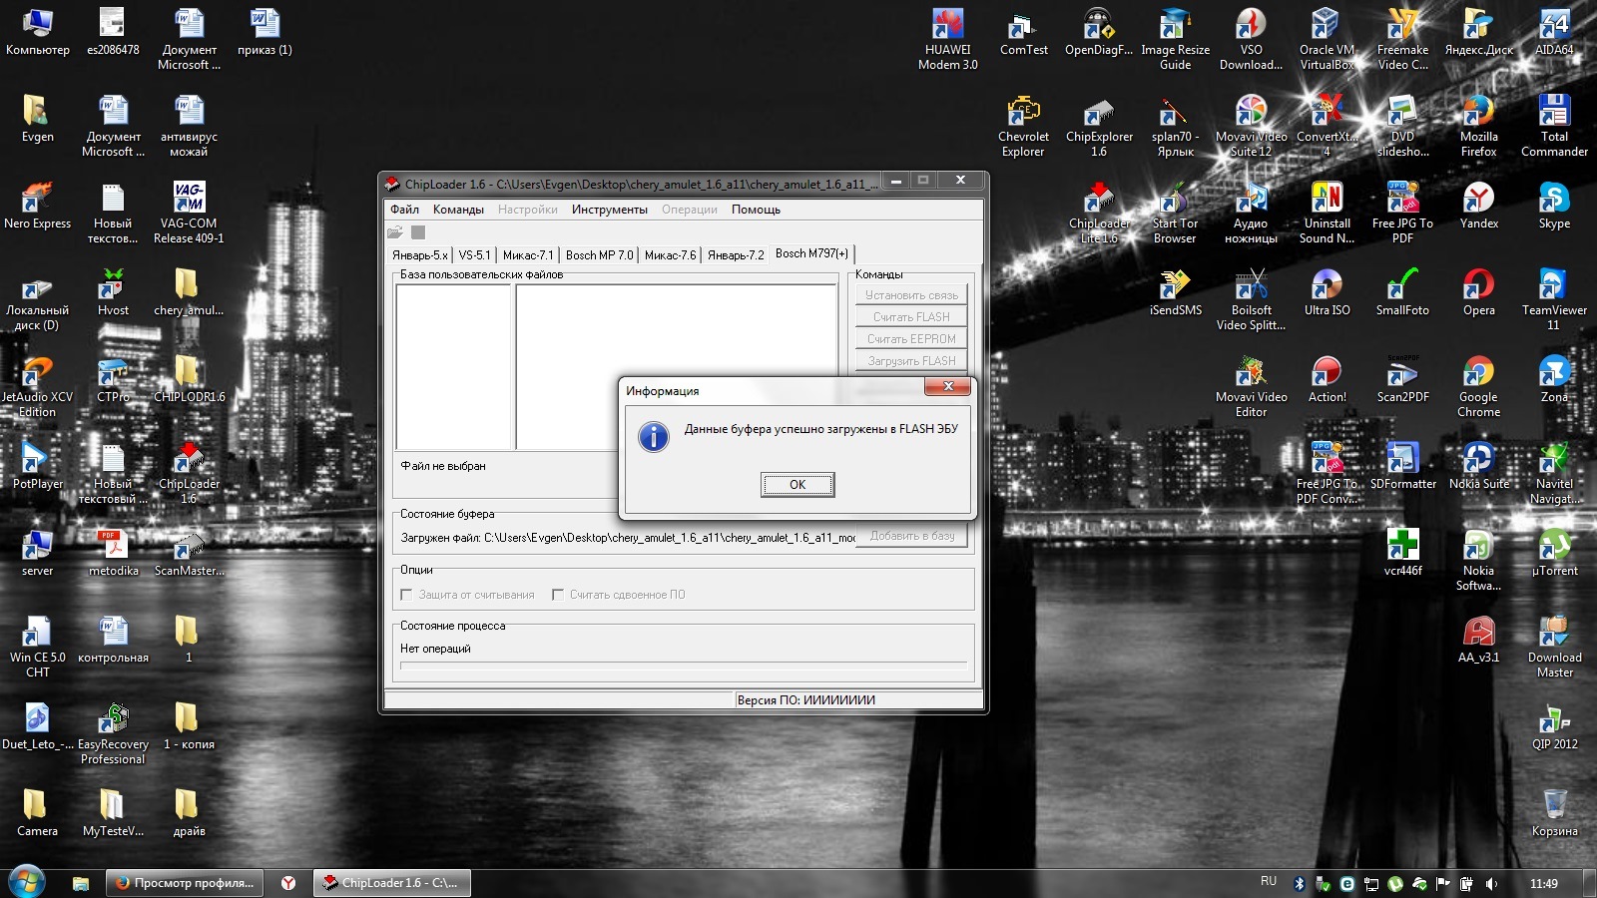Select the AIDA64 desktop icon
The height and width of the screenshot is (898, 1597).
1554,32
